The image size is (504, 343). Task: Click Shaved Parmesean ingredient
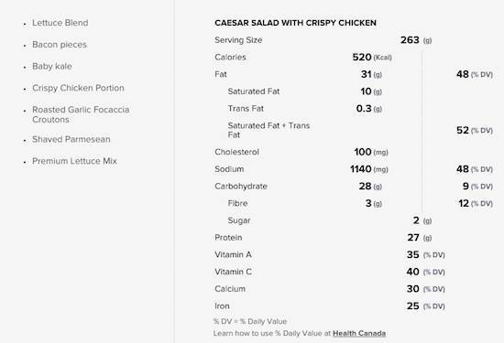point(71,139)
